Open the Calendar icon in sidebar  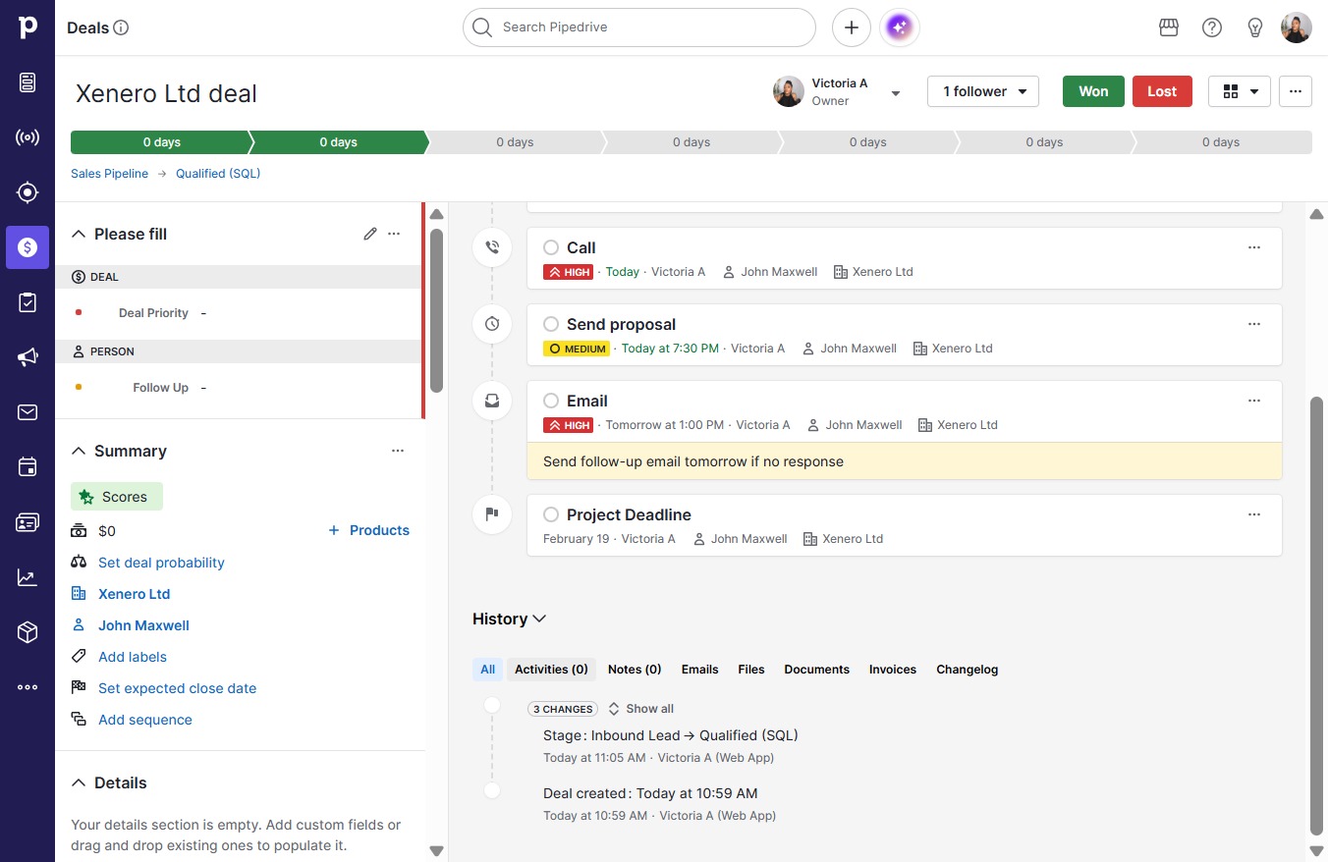pos(28,467)
